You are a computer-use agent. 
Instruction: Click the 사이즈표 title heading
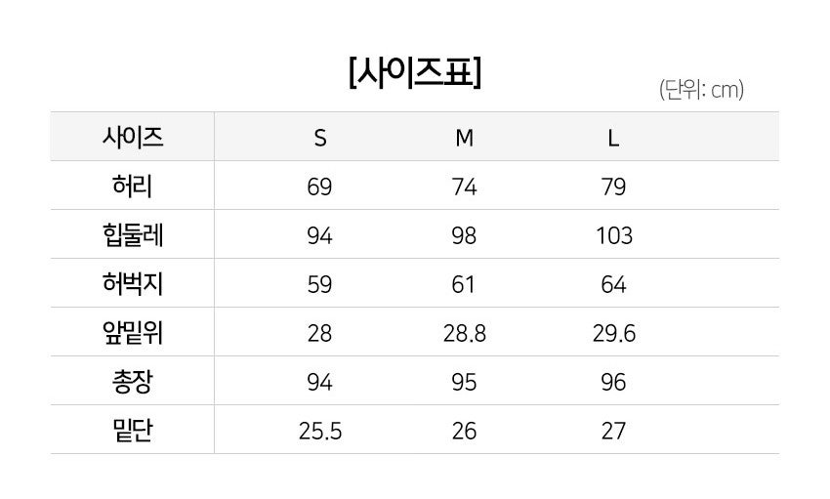414,73
